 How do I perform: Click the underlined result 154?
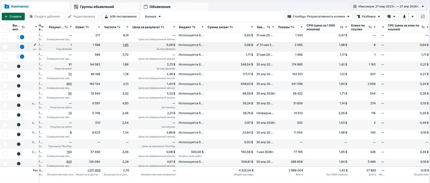pos(69,152)
